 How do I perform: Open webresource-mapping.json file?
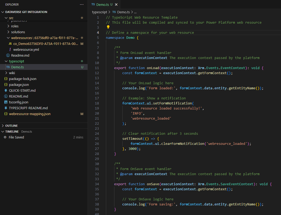(44, 114)
